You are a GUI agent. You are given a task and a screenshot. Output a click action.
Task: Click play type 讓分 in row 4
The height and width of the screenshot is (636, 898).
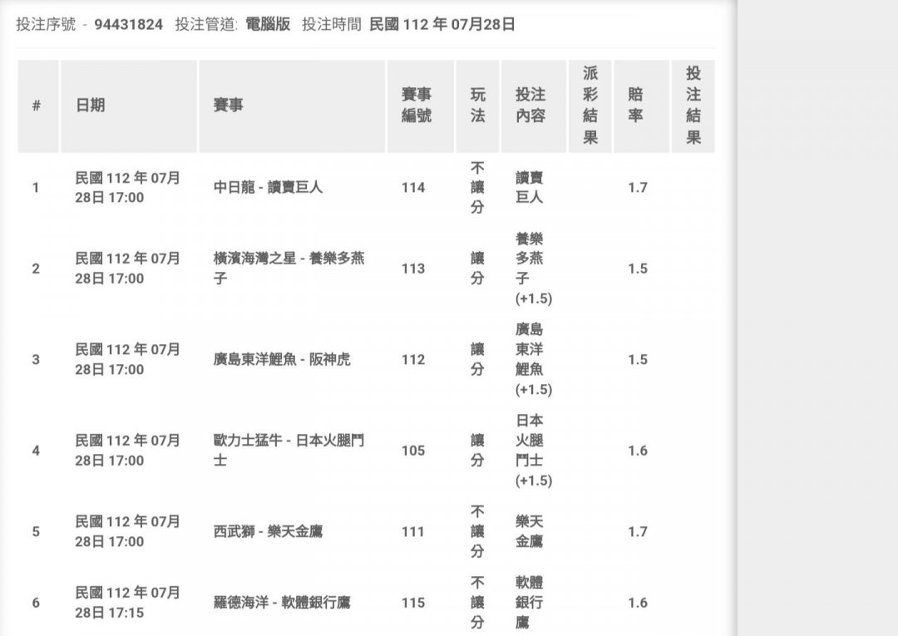(x=477, y=451)
